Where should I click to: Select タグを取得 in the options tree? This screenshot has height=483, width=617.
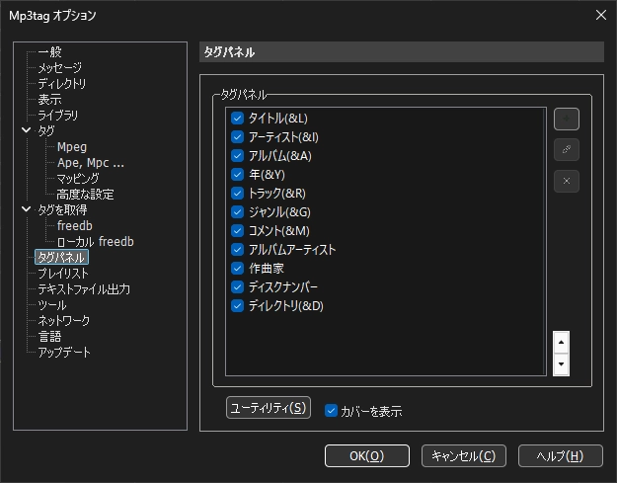(x=62, y=209)
